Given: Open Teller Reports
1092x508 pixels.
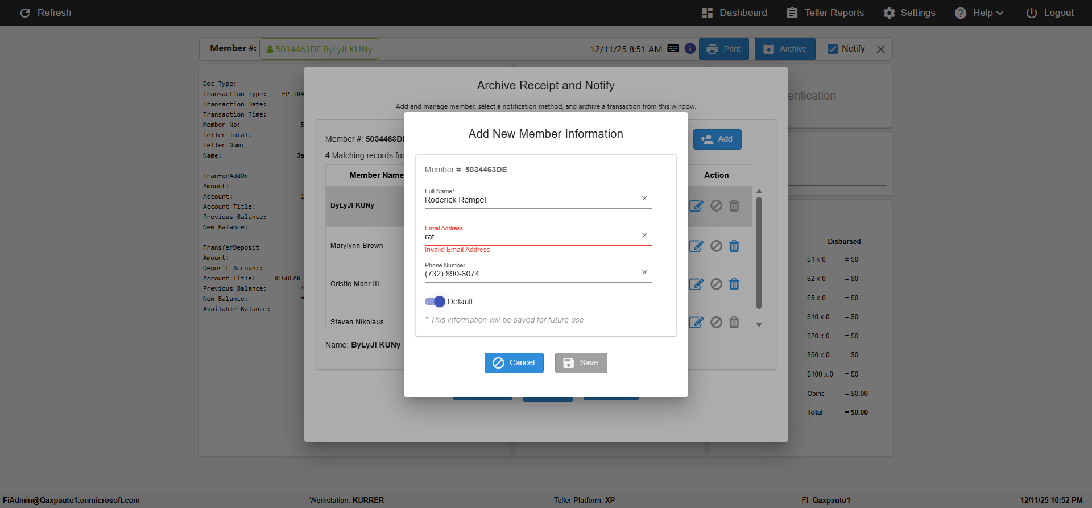Looking at the screenshot, I should pos(825,13).
